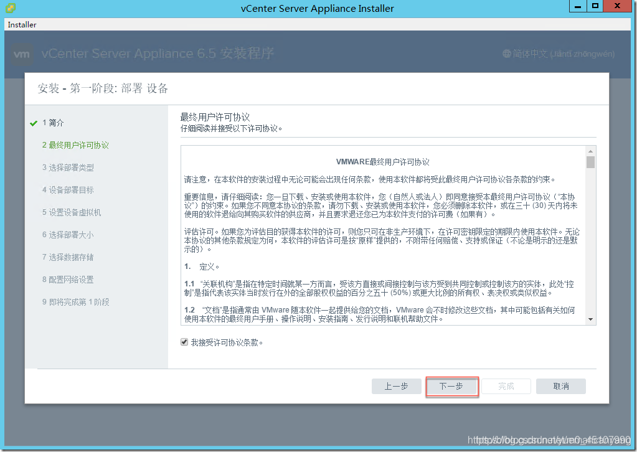Click the 仔细阅读并接受以下许可协议 subtitle
Image resolution: width=637 pixels, height=452 pixels.
[x=231, y=128]
